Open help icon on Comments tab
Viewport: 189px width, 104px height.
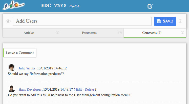(x=182, y=33)
